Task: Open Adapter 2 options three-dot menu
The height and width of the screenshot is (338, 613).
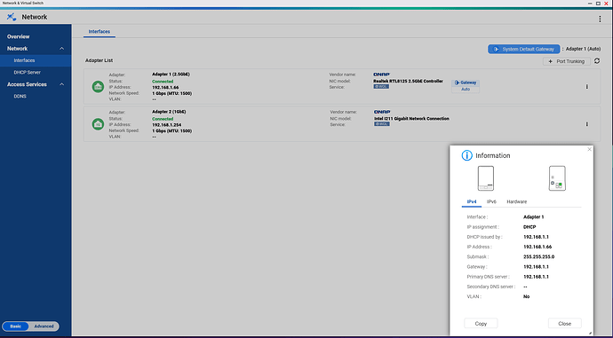Action: tap(586, 124)
